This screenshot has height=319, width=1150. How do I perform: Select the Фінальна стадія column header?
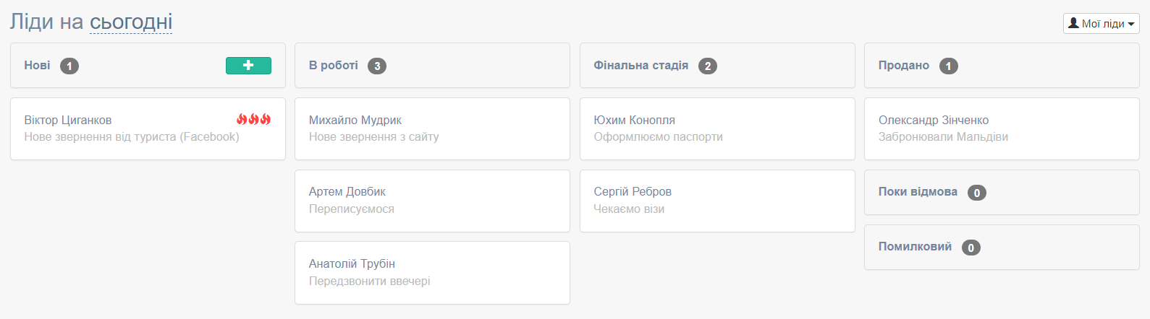[x=717, y=66]
